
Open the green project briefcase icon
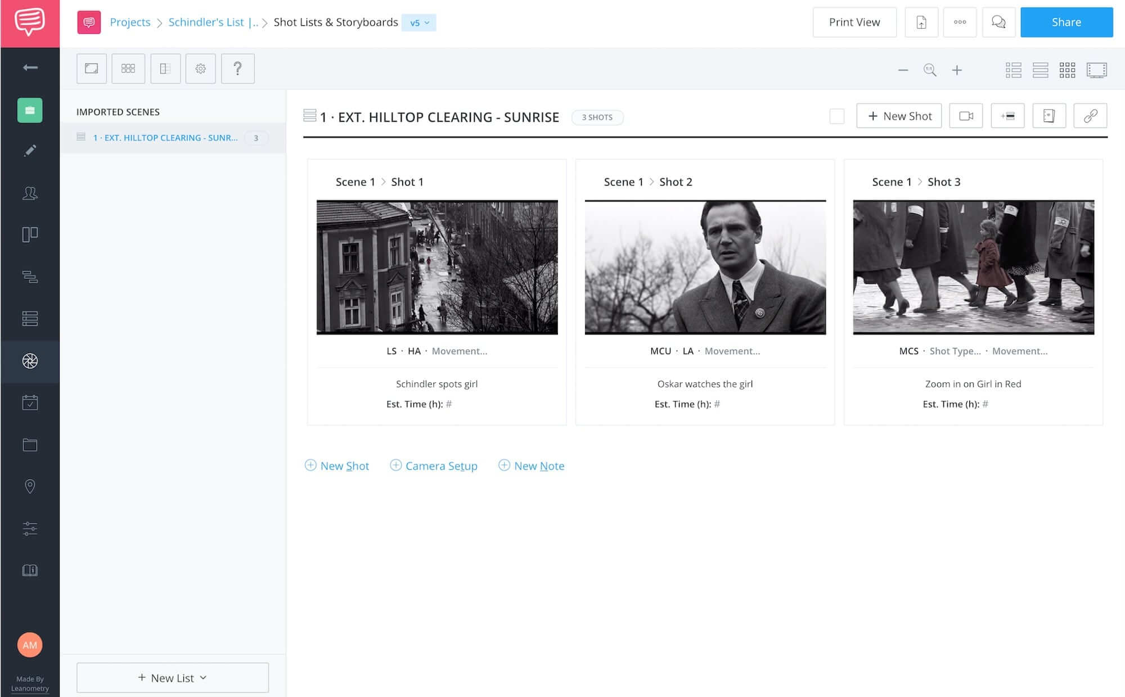30,110
